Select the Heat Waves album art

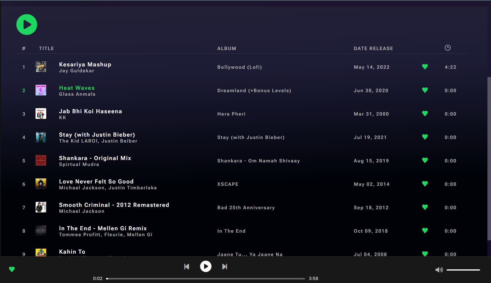tap(41, 90)
